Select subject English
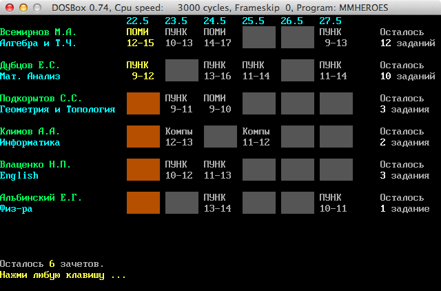441x291 pixels. [19, 176]
